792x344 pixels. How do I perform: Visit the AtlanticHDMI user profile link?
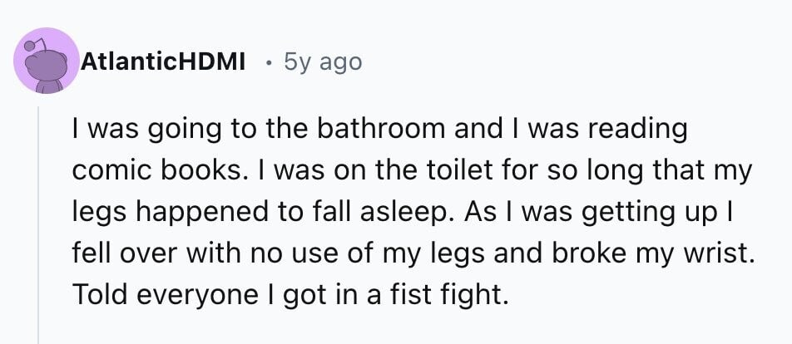163,61
